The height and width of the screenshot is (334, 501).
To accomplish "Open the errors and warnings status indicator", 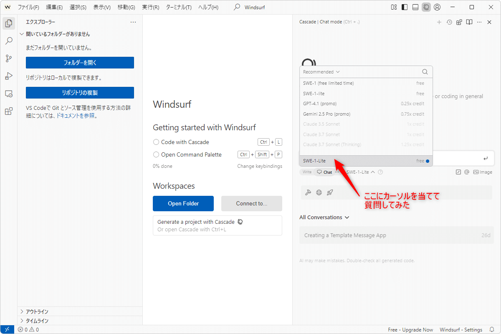I will click(x=28, y=330).
